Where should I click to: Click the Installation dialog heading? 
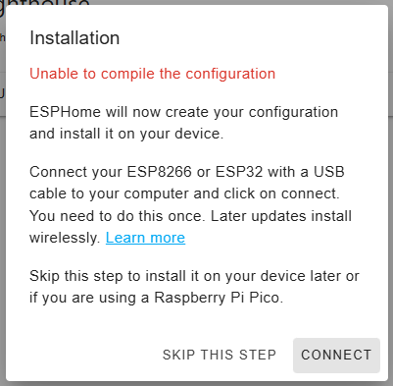point(74,38)
